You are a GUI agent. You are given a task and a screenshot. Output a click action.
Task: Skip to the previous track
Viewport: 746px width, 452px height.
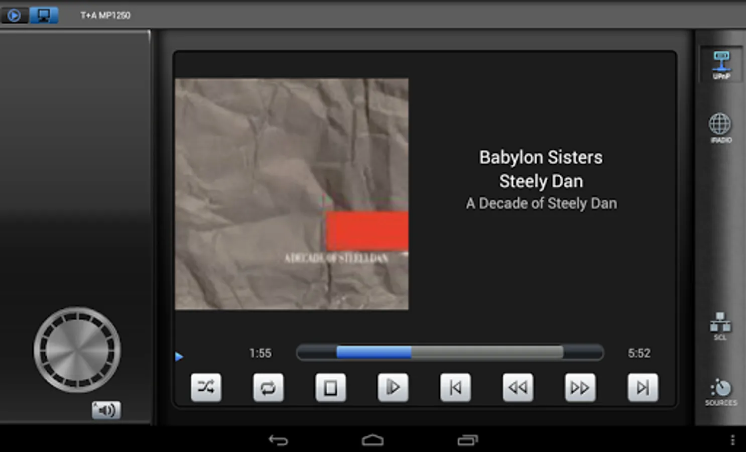point(455,387)
